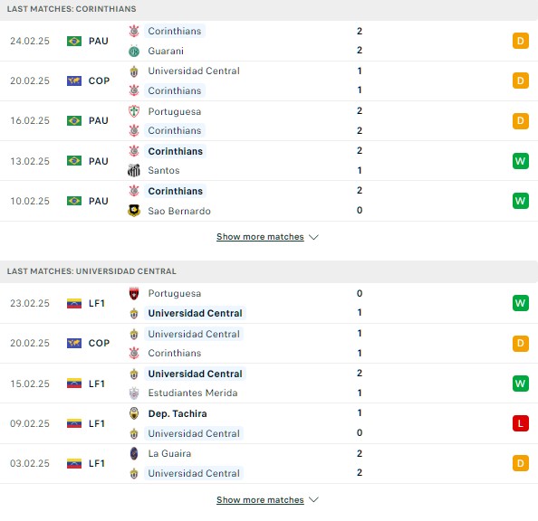Expand Corinthians list with Show more matches
The height and width of the screenshot is (521, 538).
coord(260,237)
